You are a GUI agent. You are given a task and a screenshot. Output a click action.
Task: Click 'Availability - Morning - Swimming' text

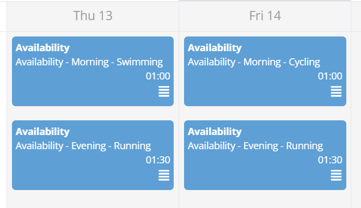pyautogui.click(x=89, y=62)
